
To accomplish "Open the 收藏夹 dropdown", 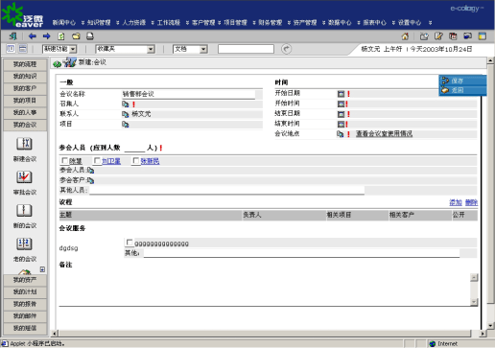I will click(125, 49).
